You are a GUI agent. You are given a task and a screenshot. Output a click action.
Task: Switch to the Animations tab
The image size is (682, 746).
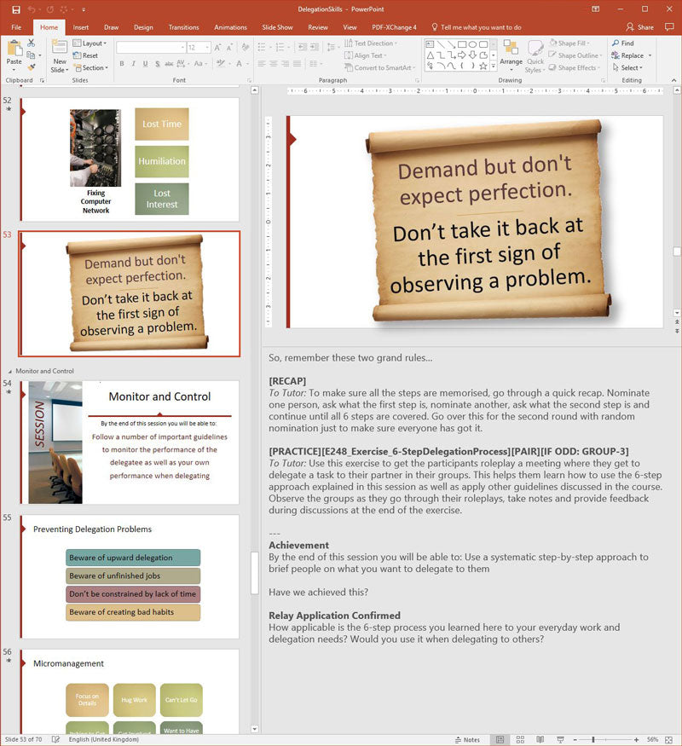(x=231, y=27)
